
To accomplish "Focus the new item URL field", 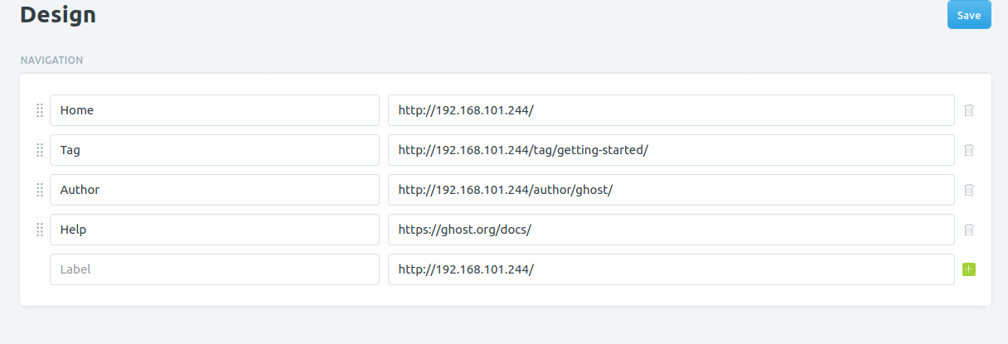I will pos(671,269).
